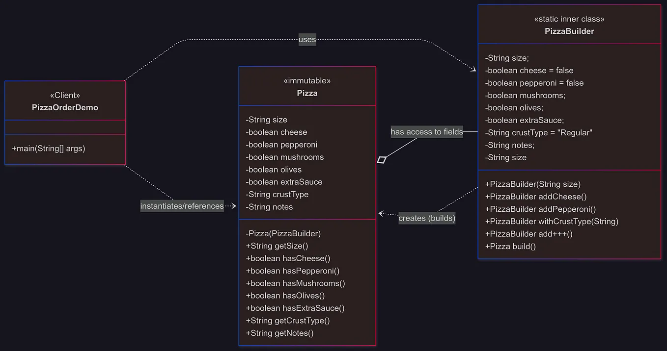The width and height of the screenshot is (667, 351).
Task: Click the withCrustType(String) method entry
Action: (552, 221)
